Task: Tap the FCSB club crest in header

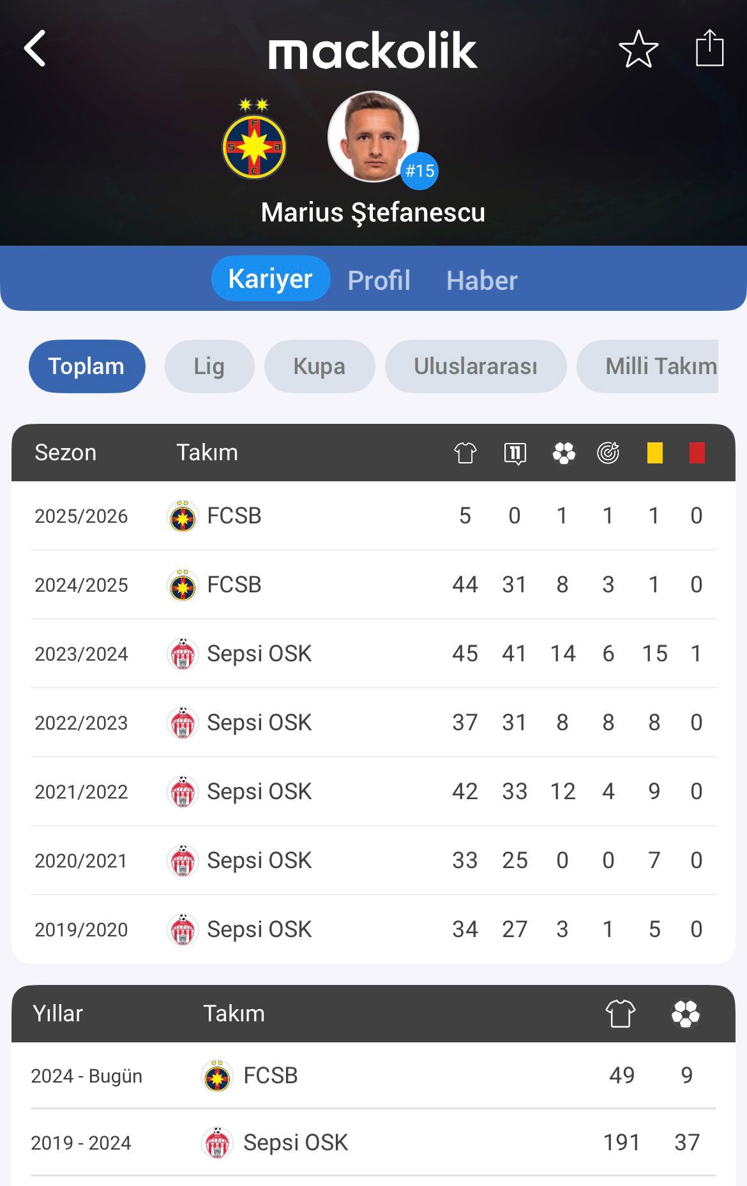Action: point(254,139)
